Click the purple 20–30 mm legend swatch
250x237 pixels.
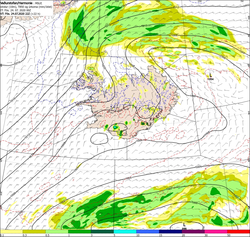(x=193, y=231)
